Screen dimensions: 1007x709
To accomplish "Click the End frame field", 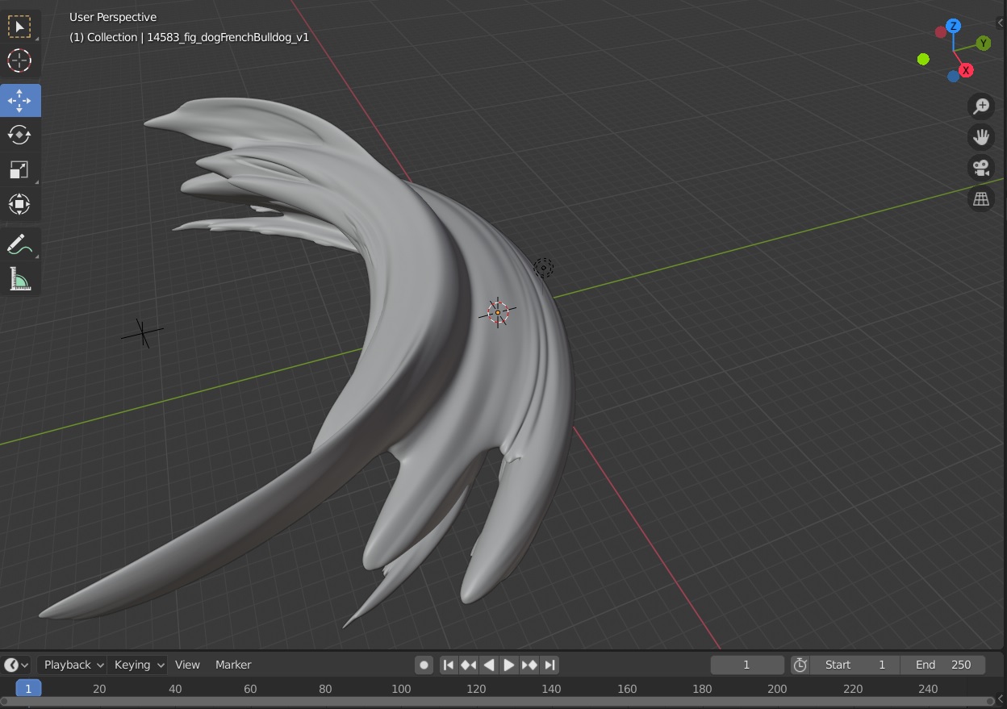I will click(x=945, y=665).
